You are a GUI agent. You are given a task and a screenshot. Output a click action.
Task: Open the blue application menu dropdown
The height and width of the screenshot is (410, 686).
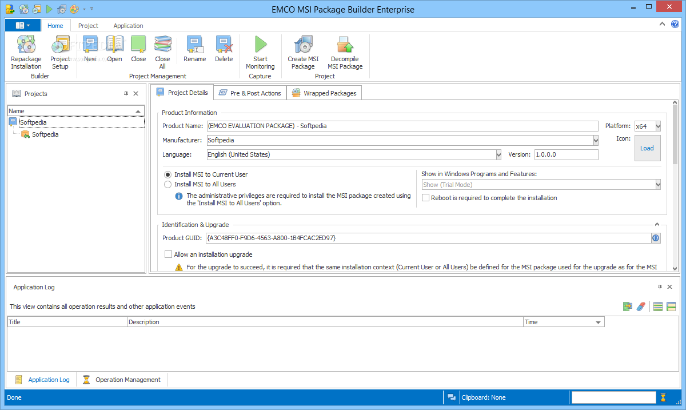pos(23,25)
